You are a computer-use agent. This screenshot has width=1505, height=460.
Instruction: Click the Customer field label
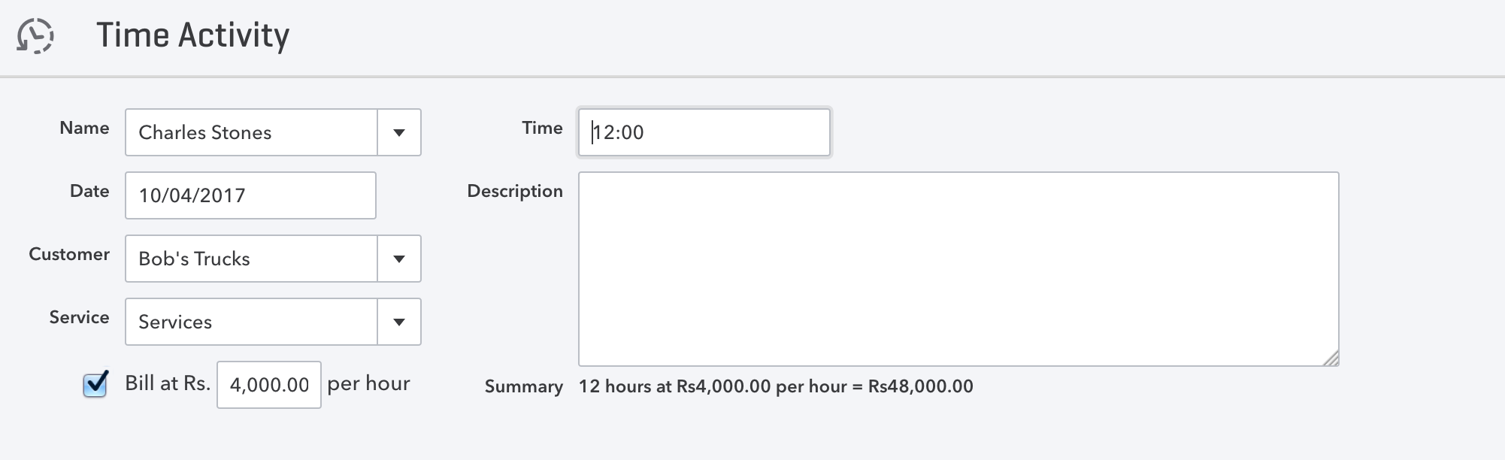(69, 254)
